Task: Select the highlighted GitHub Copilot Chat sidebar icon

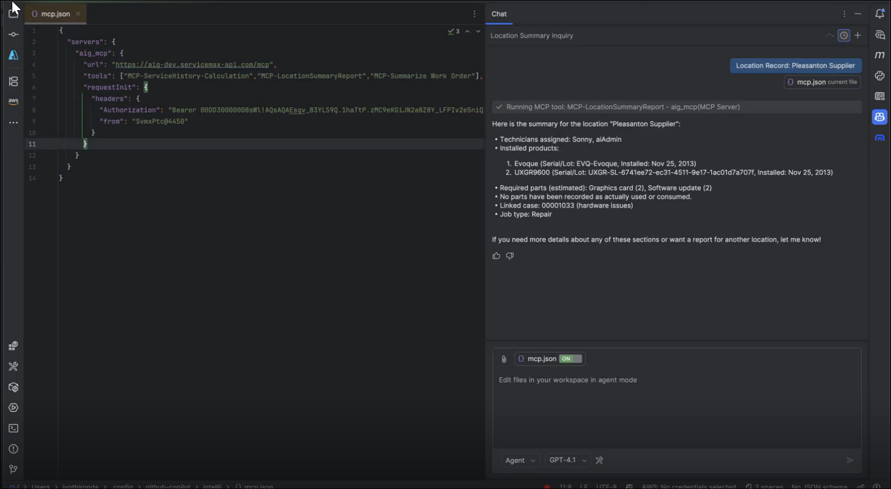Action: coord(879,117)
